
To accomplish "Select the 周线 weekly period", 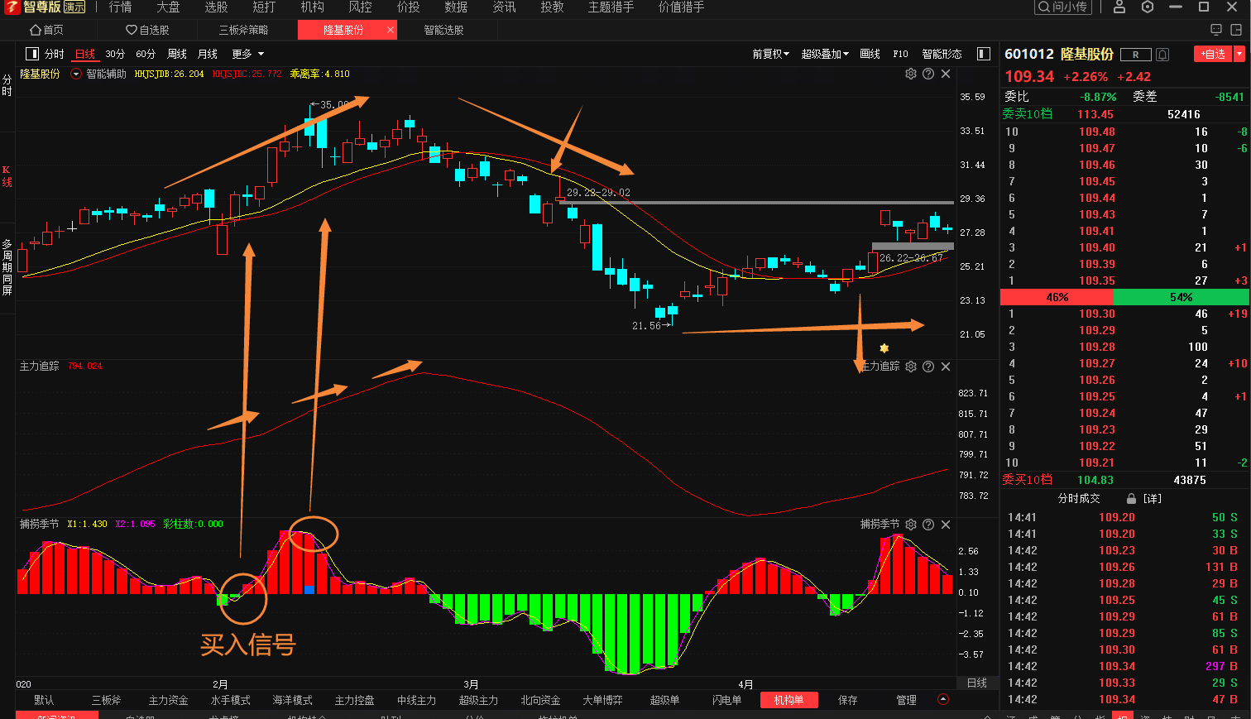I will [177, 54].
